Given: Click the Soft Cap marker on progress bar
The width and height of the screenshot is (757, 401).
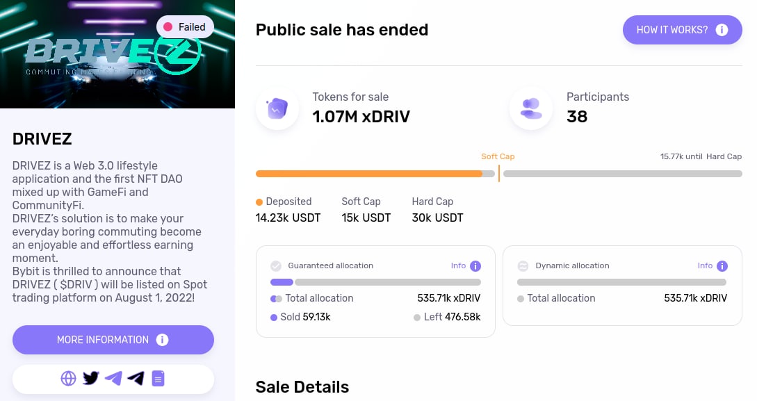Looking at the screenshot, I should coord(498,173).
